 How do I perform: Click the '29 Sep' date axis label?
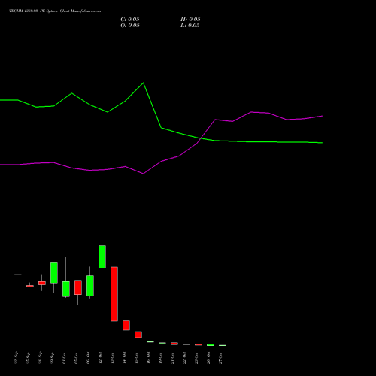[53, 358]
